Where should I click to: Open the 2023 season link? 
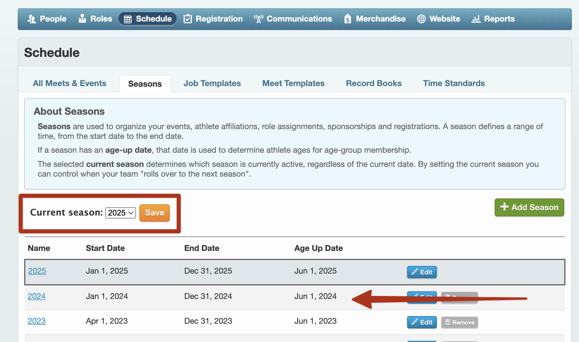point(37,321)
